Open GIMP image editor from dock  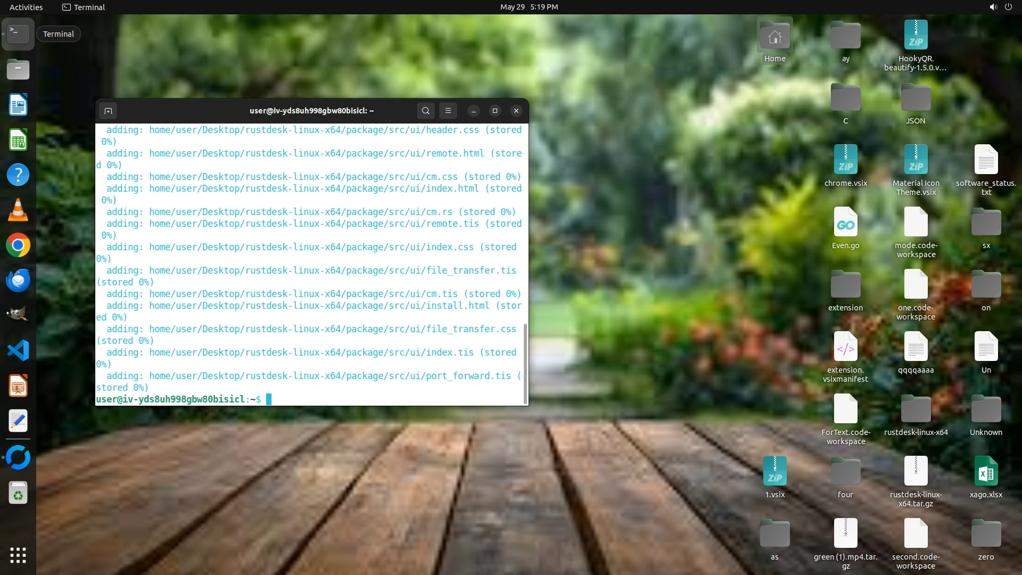pos(18,315)
